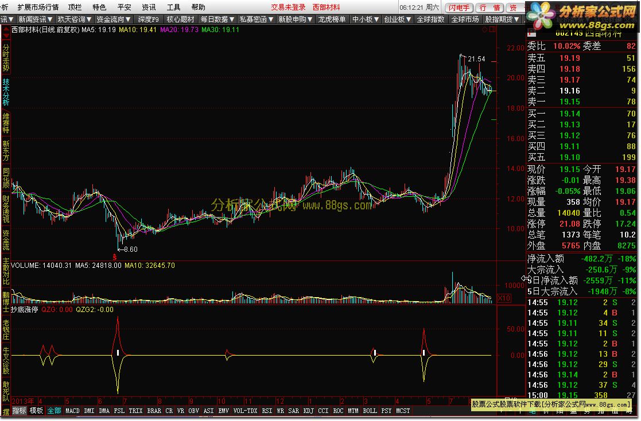Select VOL-TDX indicator

point(245,410)
